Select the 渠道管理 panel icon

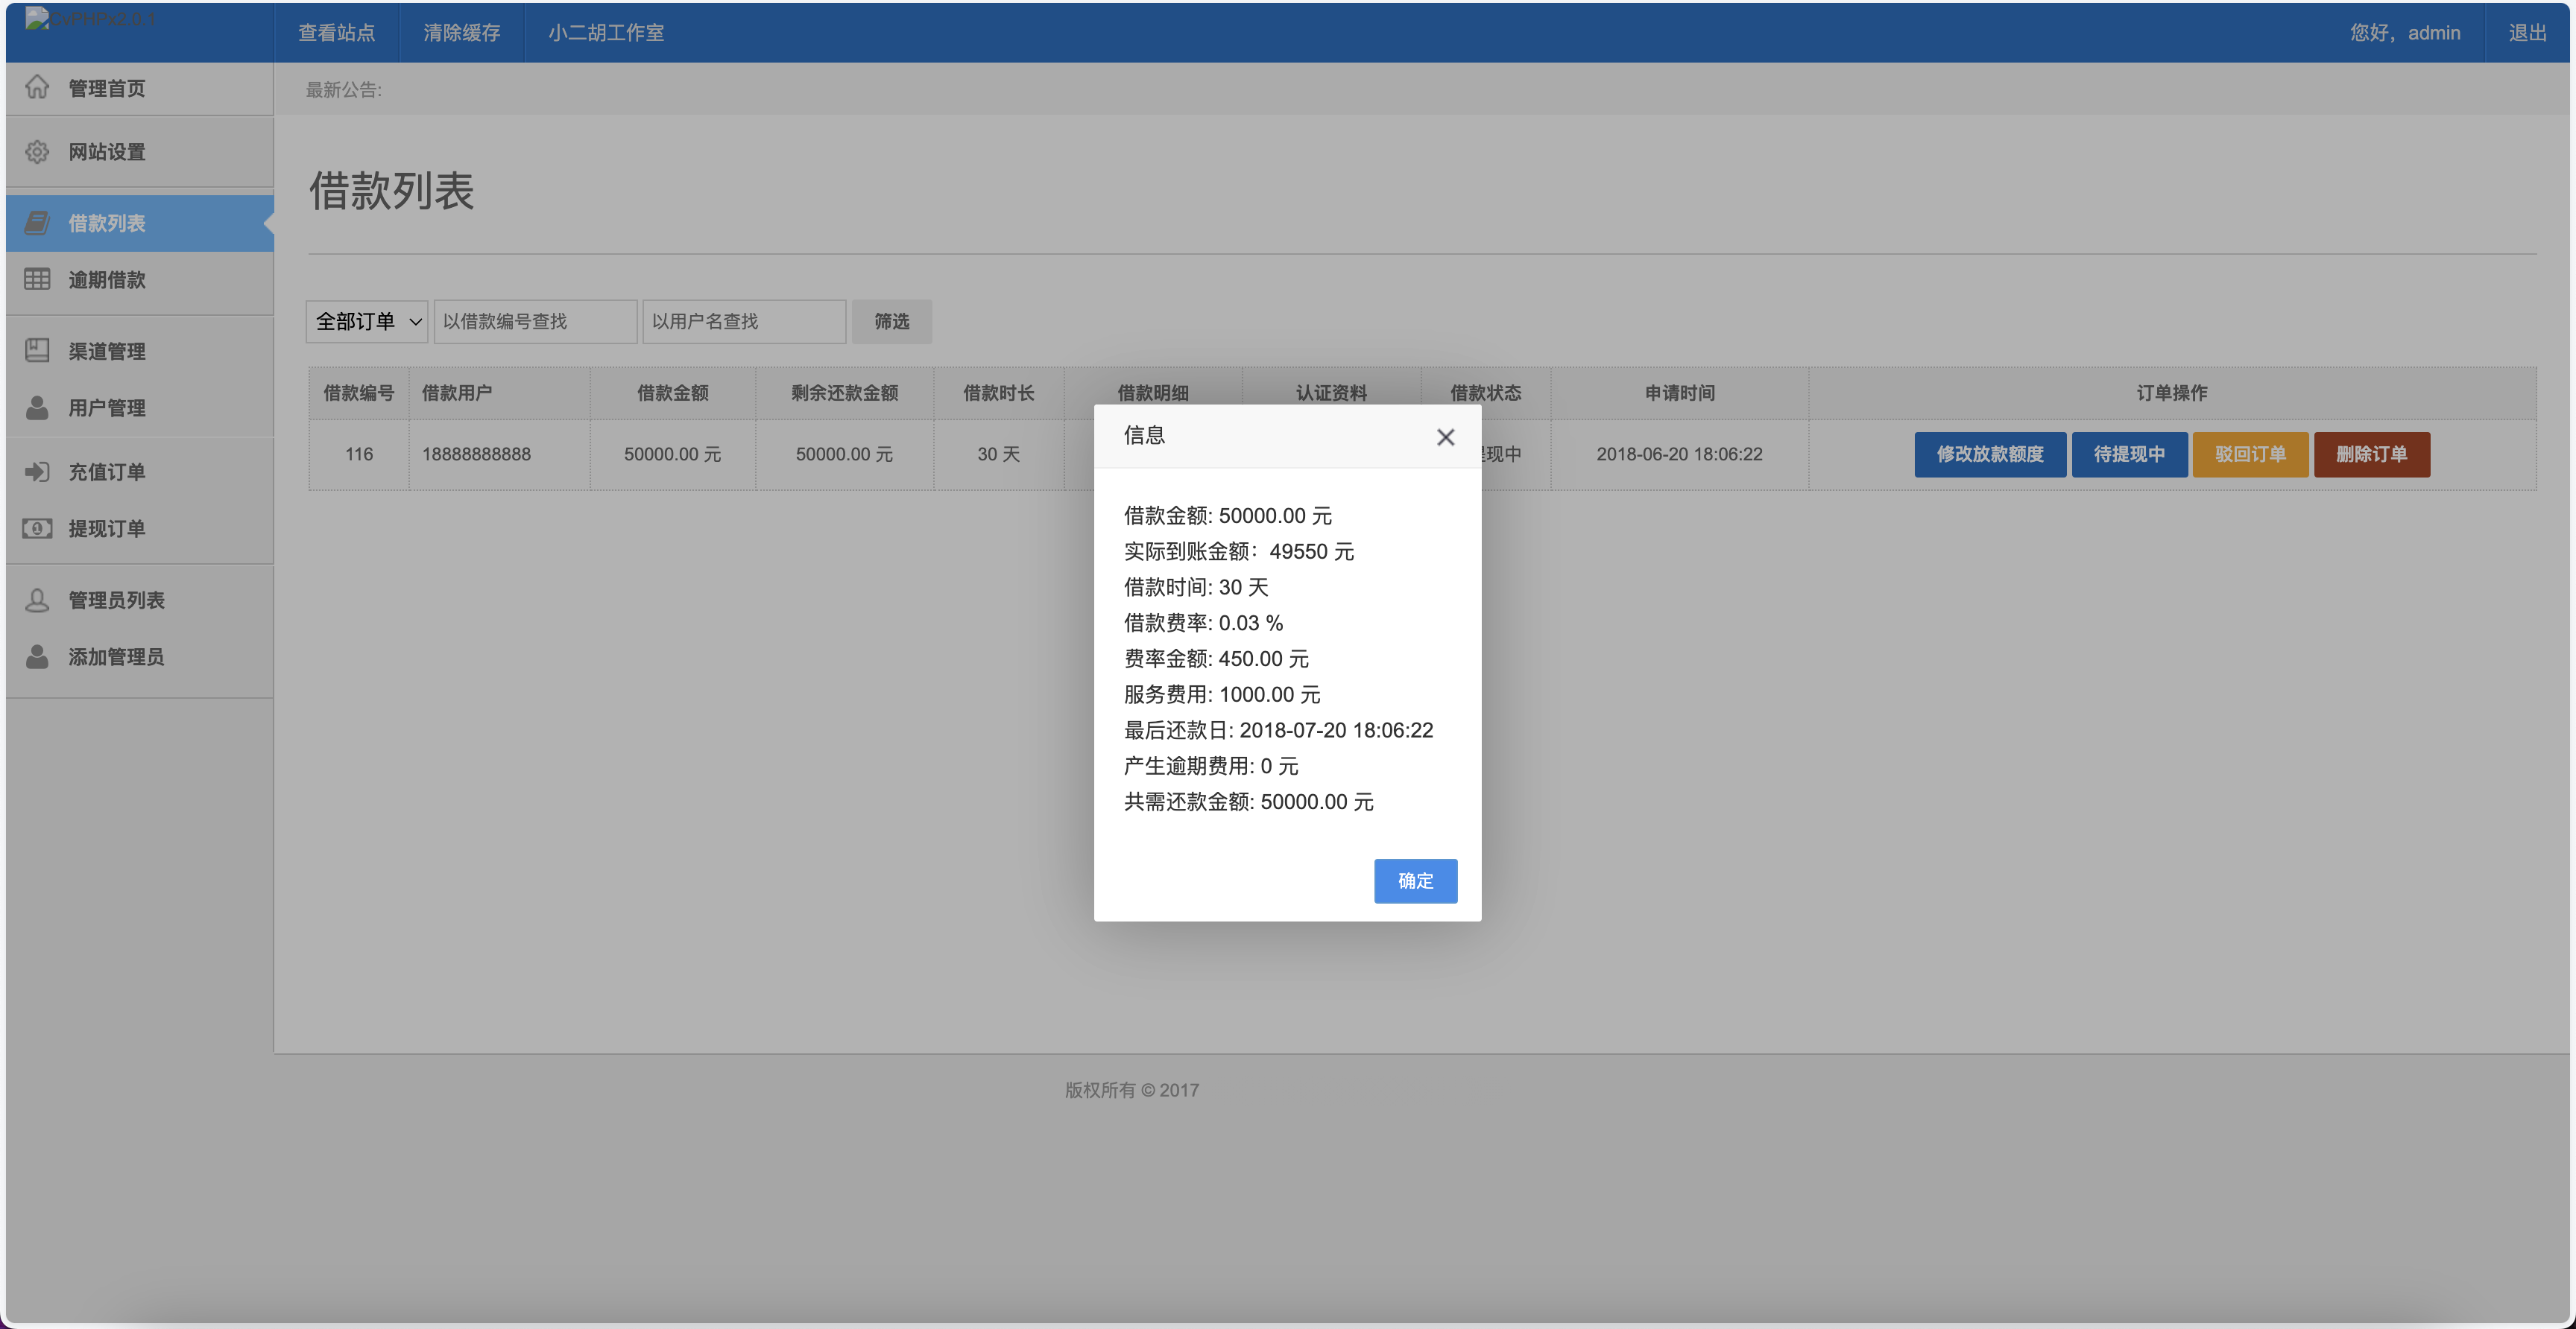[x=38, y=351]
